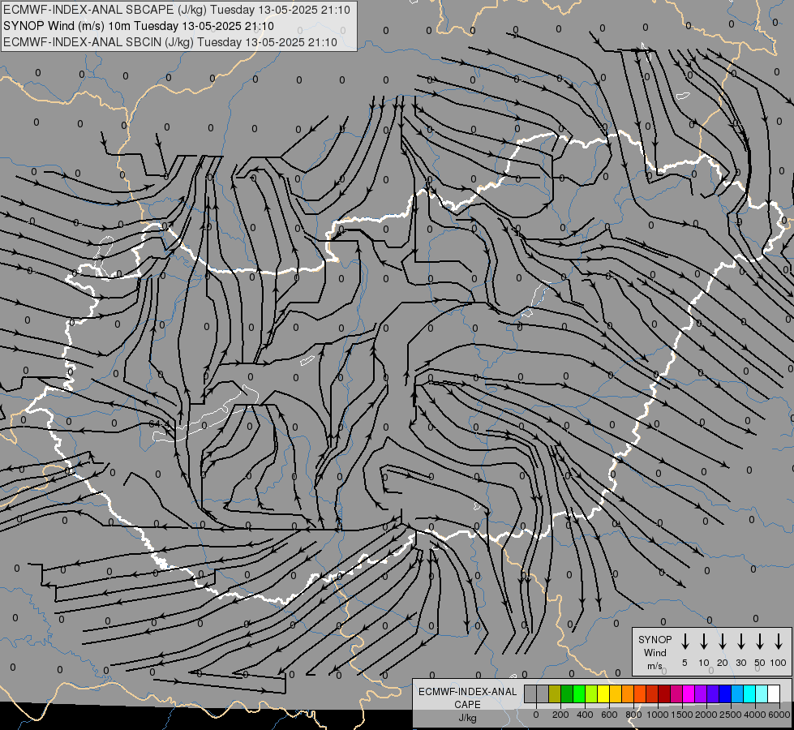
Task: Pick the white CAPE swatch before 6000
Action: (x=773, y=693)
